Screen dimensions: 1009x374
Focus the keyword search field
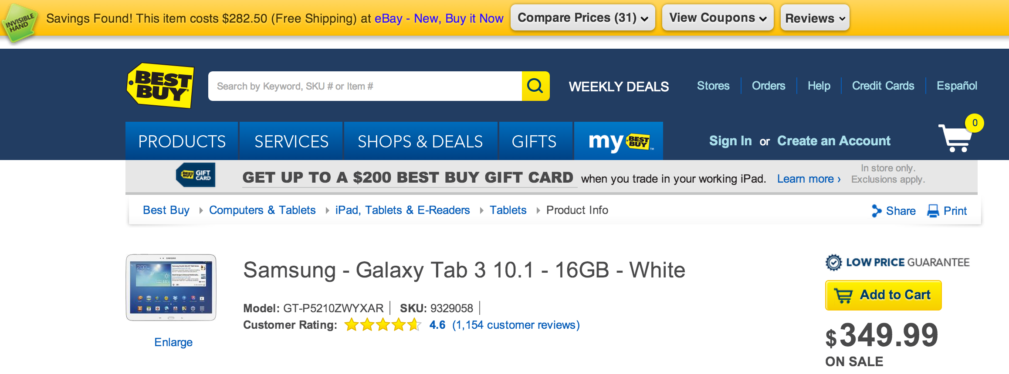(365, 86)
